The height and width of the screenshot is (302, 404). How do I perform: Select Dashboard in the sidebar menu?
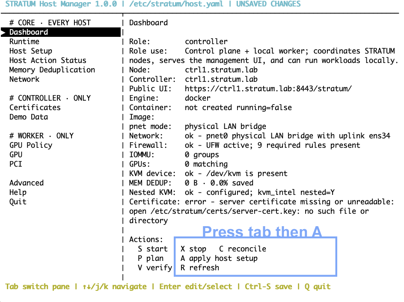(x=61, y=32)
